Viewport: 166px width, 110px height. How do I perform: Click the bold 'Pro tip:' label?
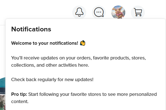click(19, 94)
